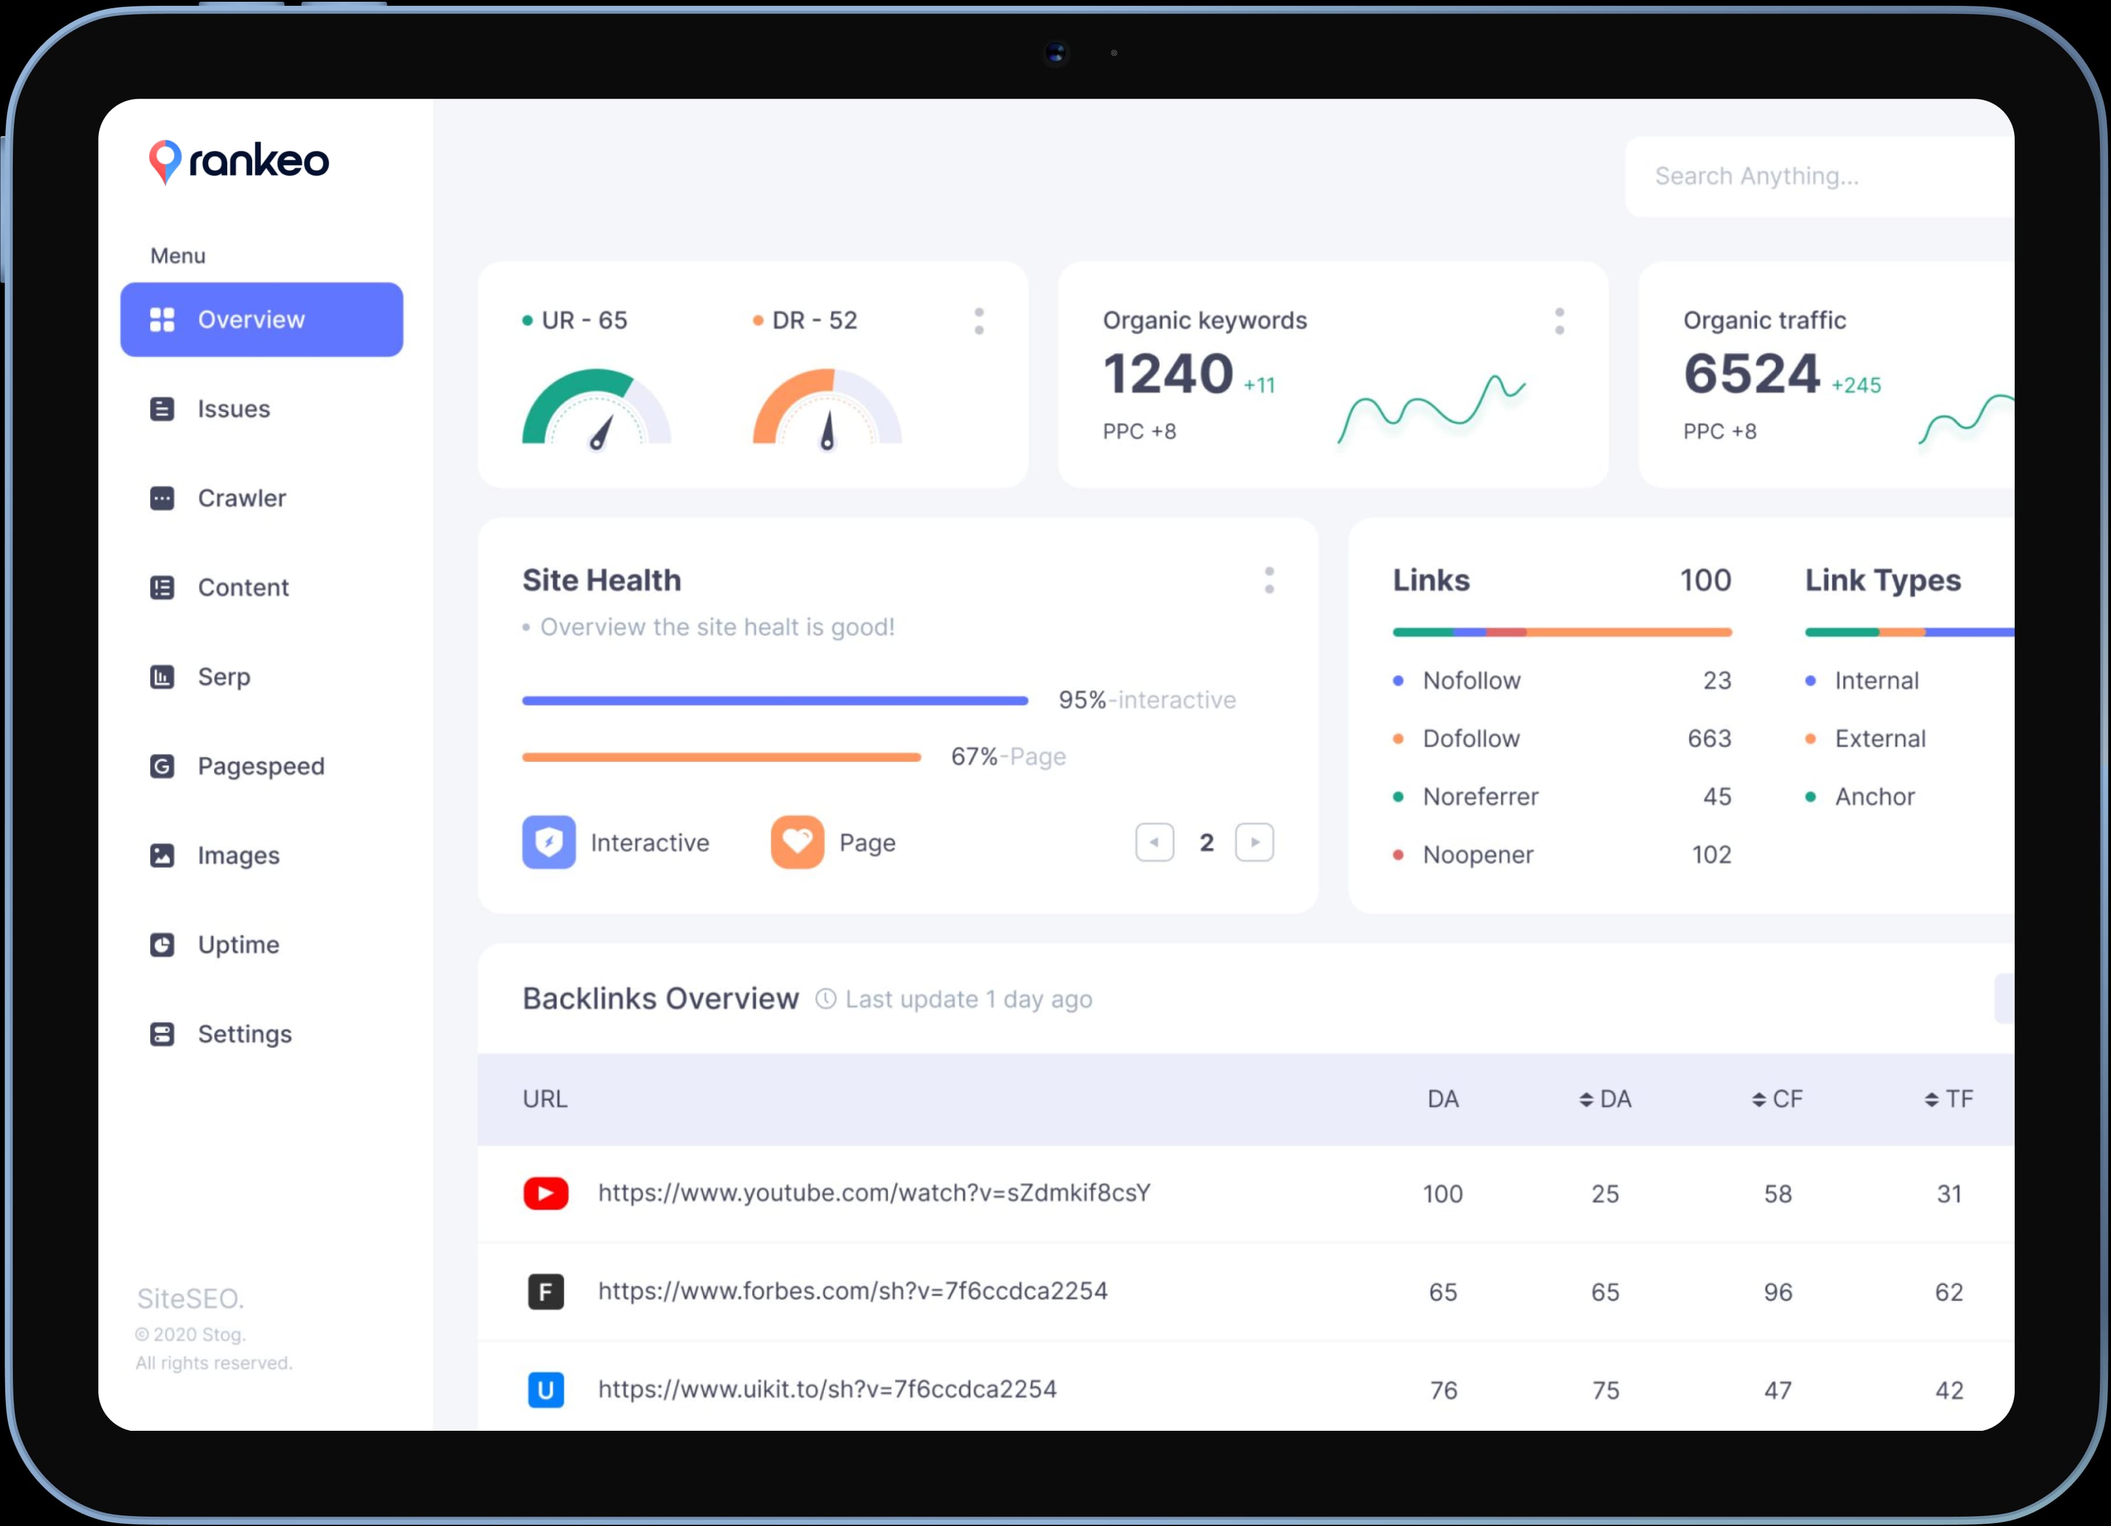Screen dimensions: 2111x1526
Task: Click the Uptime clock icon
Action: pos(162,945)
